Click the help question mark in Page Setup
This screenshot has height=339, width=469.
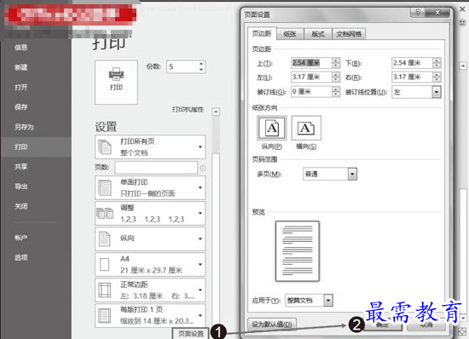[x=418, y=12]
